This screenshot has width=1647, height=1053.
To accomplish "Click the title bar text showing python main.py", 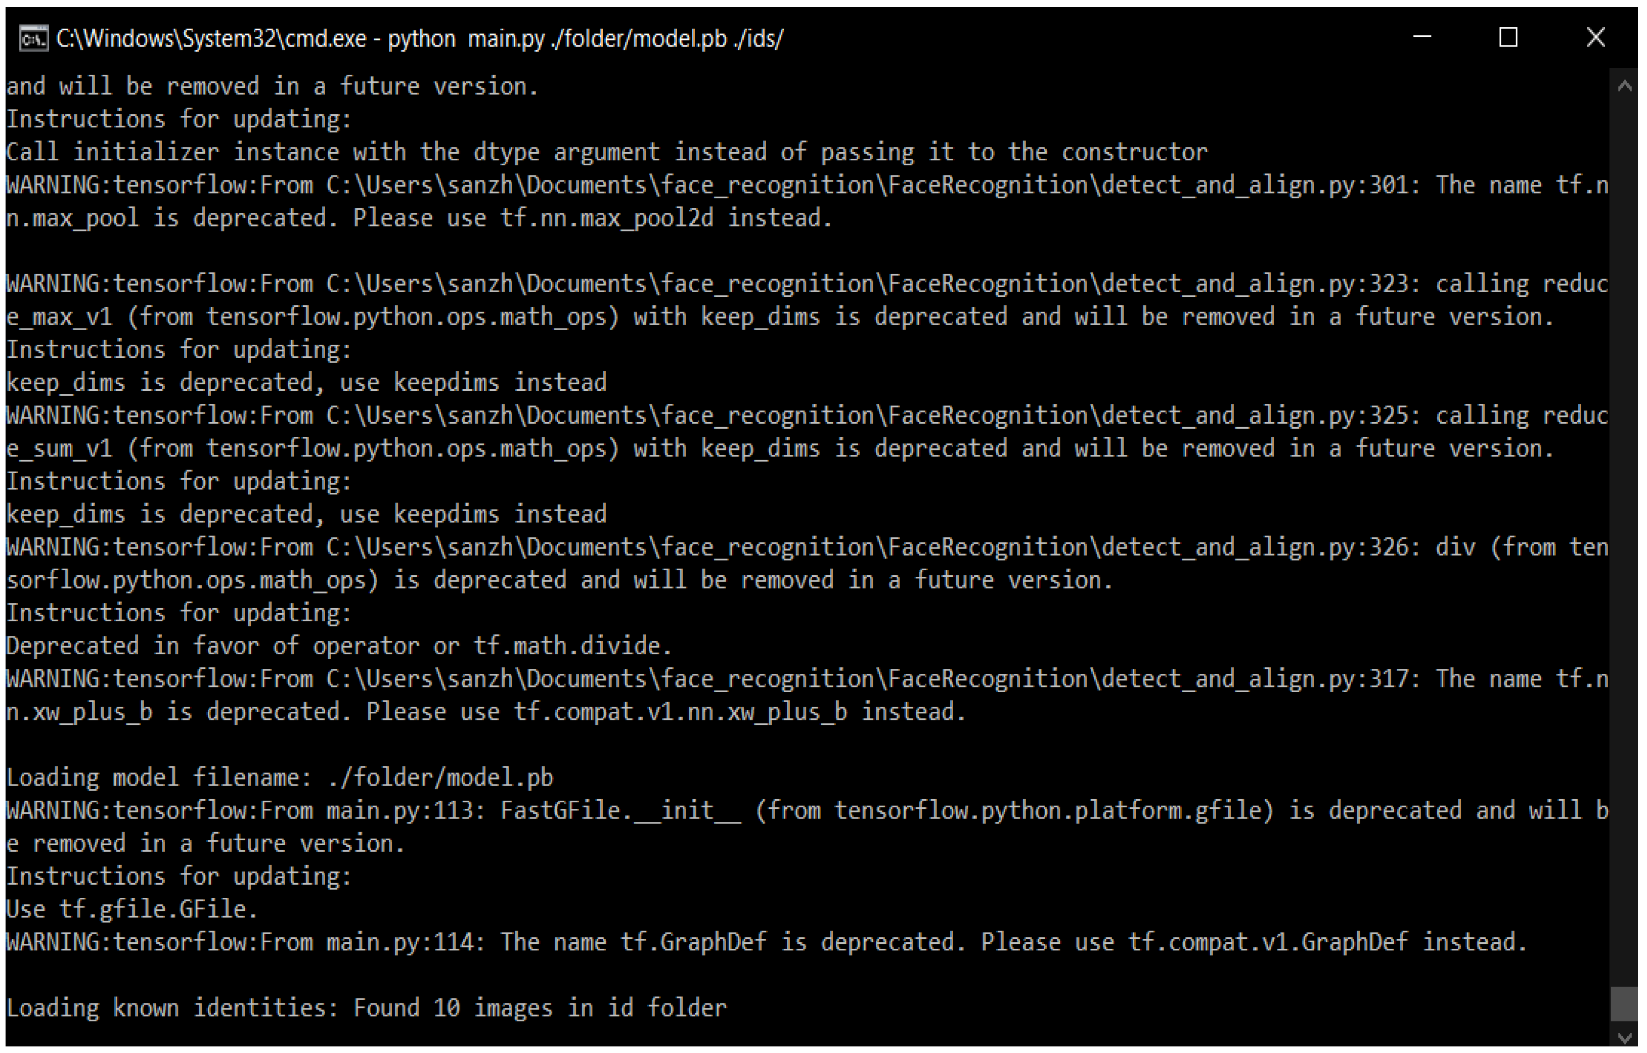I will tap(419, 39).
